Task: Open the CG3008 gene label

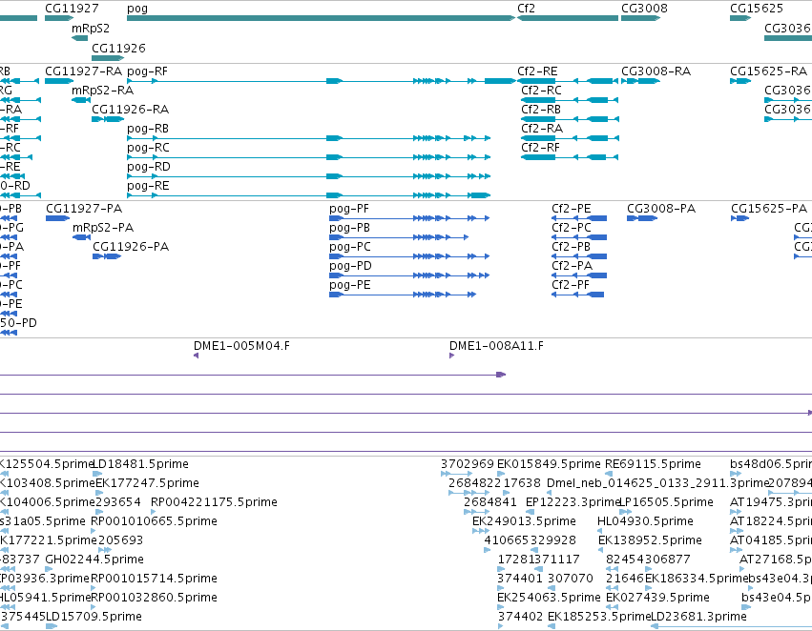Action: pos(644,9)
